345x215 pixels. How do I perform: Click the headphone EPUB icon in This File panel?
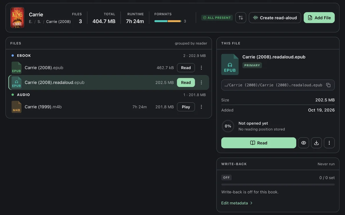tap(230, 64)
